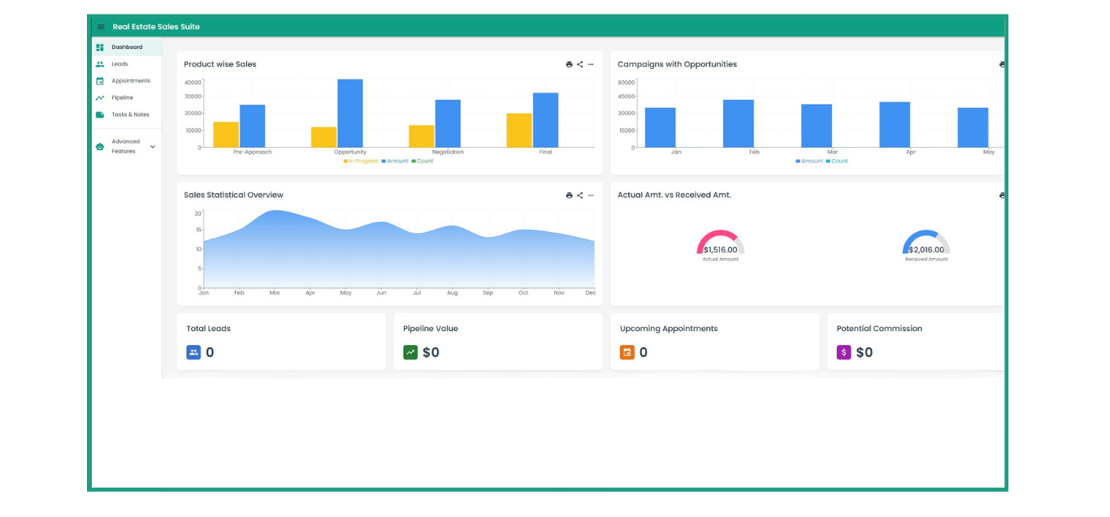Image resolution: width=1110 pixels, height=517 pixels.
Task: Open the Pipeline page
Action: click(x=124, y=97)
